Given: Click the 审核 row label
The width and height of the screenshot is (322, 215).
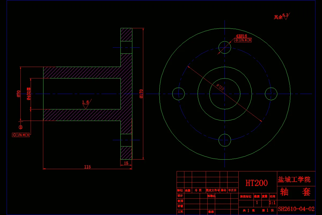Looking at the screenshot, I should pos(180,206).
